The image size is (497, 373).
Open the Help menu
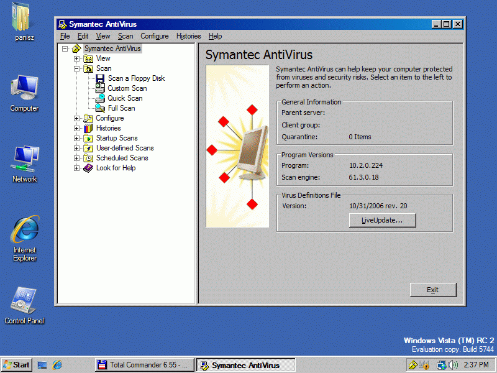coord(215,36)
